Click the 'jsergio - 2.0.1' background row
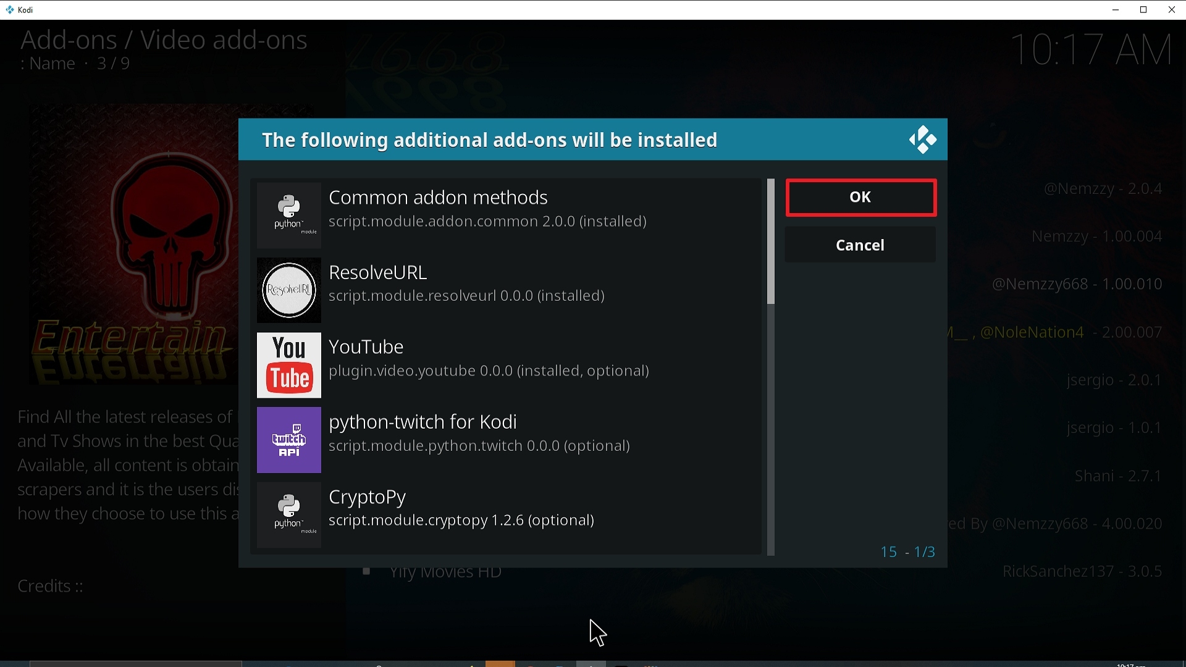The width and height of the screenshot is (1186, 667). (x=1115, y=380)
